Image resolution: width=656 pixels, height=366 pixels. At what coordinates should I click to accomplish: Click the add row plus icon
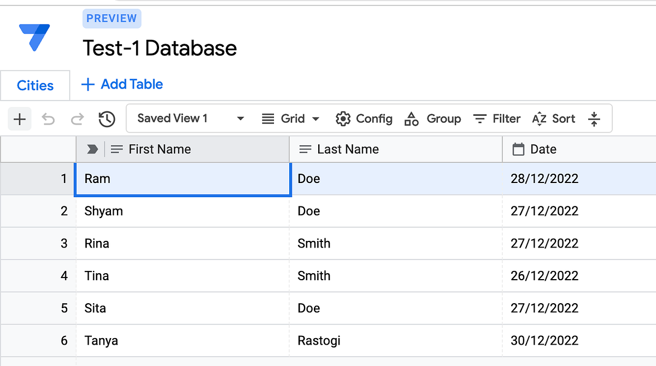(20, 119)
